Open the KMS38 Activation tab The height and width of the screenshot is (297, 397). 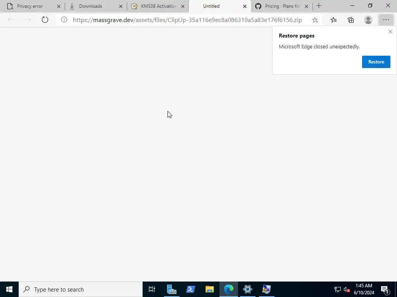(x=158, y=6)
